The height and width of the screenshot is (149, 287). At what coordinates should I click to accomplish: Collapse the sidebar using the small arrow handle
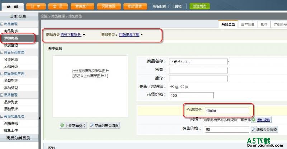click(x=39, y=118)
